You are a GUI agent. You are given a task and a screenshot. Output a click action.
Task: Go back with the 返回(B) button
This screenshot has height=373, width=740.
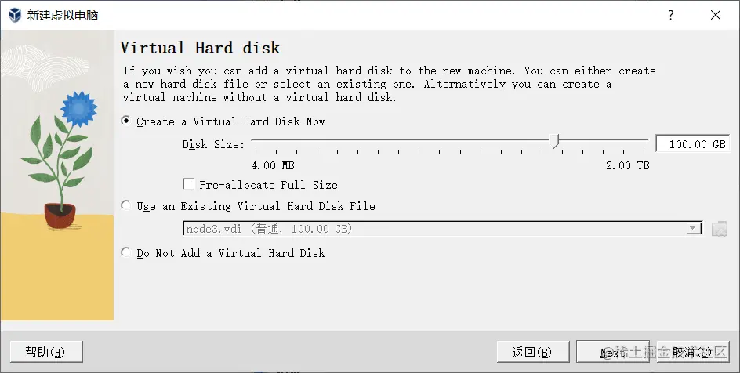pyautogui.click(x=532, y=352)
